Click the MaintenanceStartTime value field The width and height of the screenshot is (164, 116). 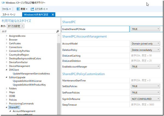coord(146,80)
